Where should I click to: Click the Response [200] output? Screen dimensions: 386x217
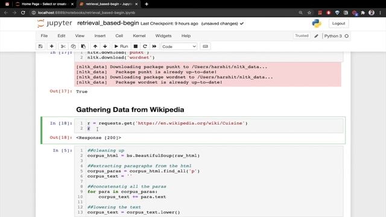coord(98,138)
